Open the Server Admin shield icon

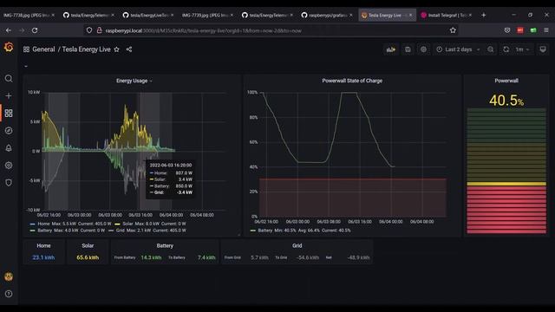tap(9, 183)
